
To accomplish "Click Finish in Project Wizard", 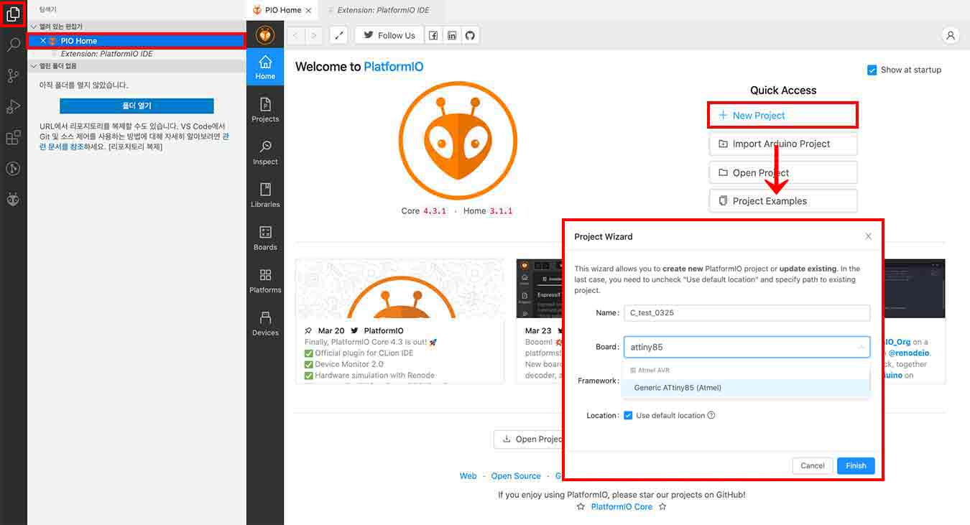I will point(856,465).
